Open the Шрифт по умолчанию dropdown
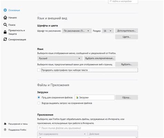The height and width of the screenshot is (138, 164). click(77, 31)
